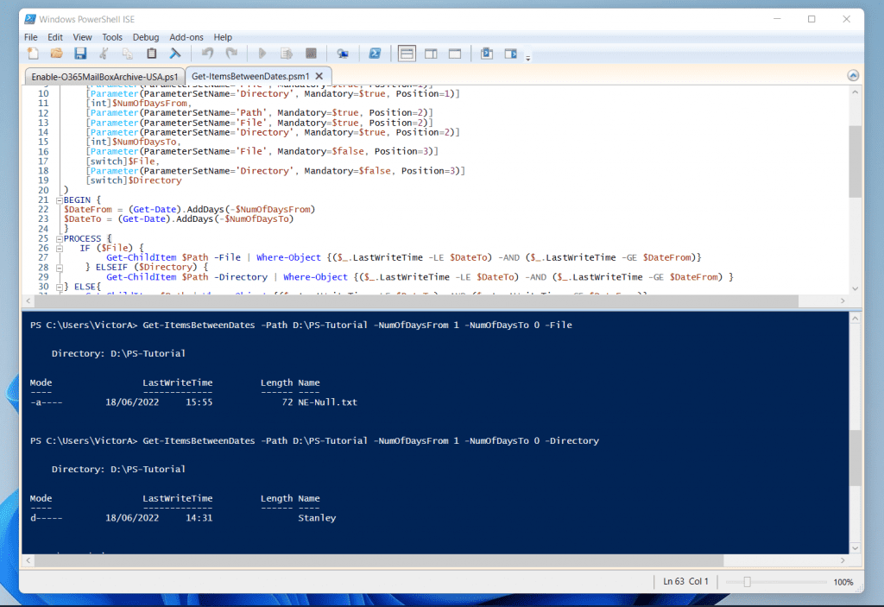884x607 pixels.
Task: Open a script with the folder icon
Action: click(56, 54)
